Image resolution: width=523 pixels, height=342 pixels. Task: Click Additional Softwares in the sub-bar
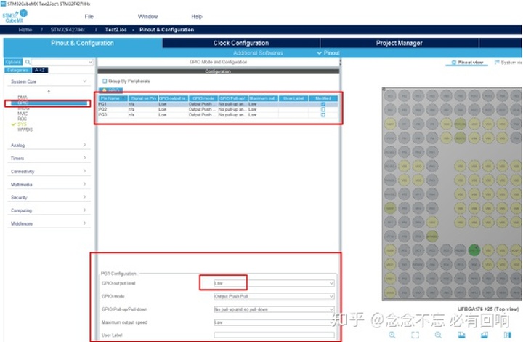258,53
